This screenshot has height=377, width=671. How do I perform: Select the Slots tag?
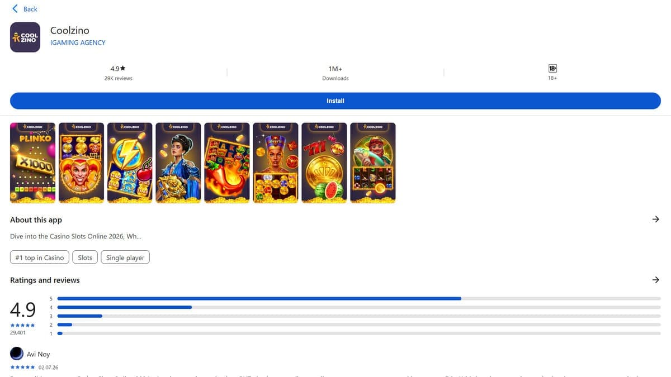coord(85,257)
